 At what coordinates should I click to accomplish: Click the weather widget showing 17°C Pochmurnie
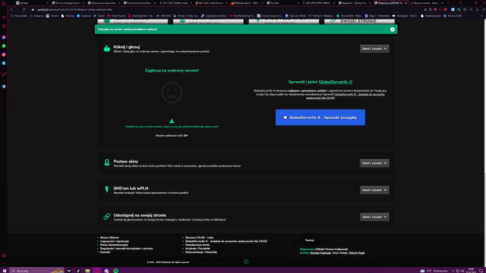click(x=434, y=271)
